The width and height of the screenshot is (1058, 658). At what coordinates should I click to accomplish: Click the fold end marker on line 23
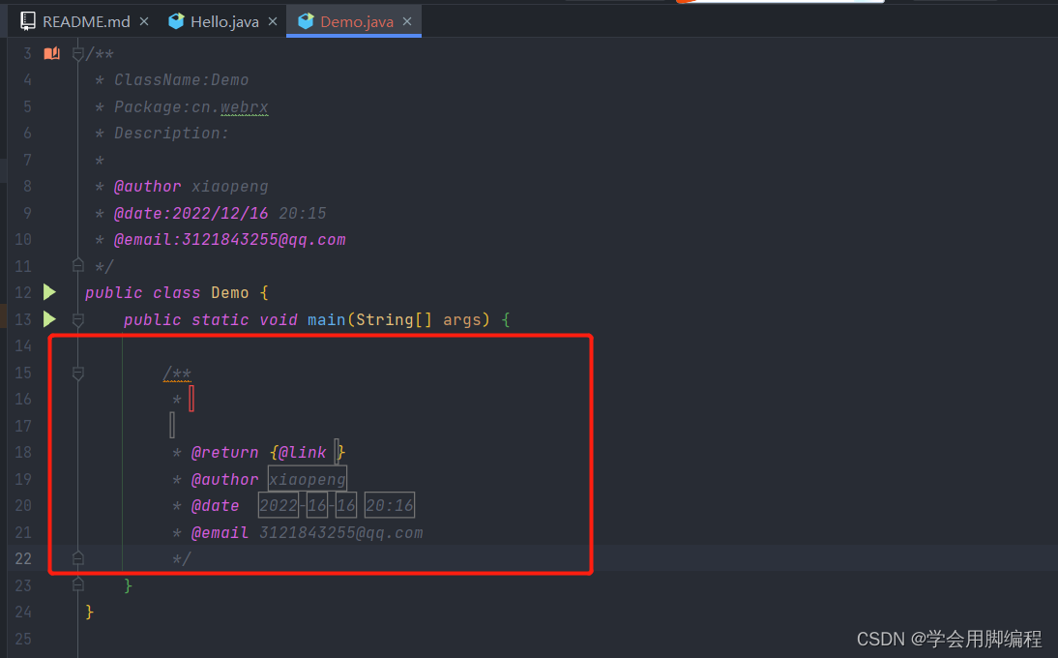point(77,584)
